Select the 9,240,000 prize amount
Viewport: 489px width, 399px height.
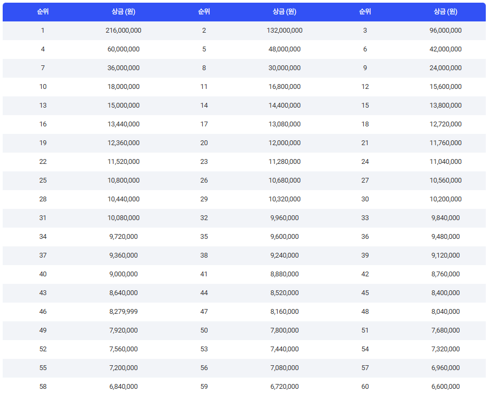tap(285, 255)
